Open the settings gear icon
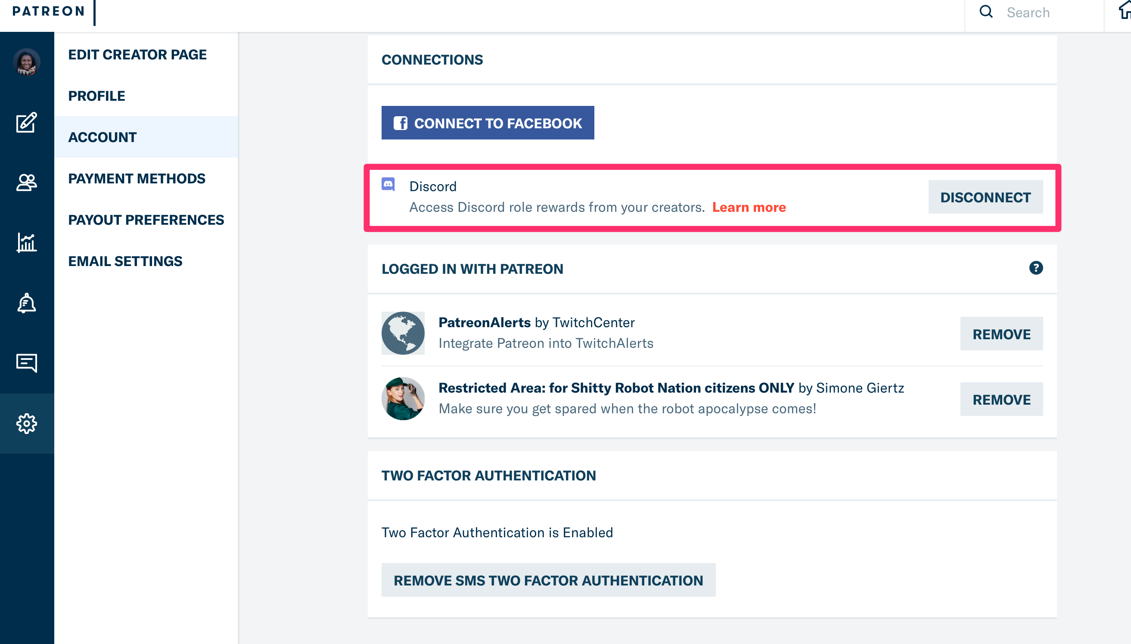 (27, 423)
